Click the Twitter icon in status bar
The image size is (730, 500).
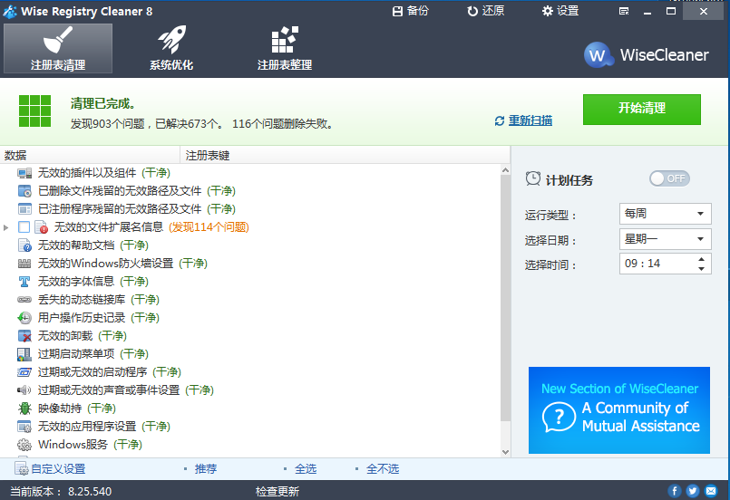tap(692, 491)
